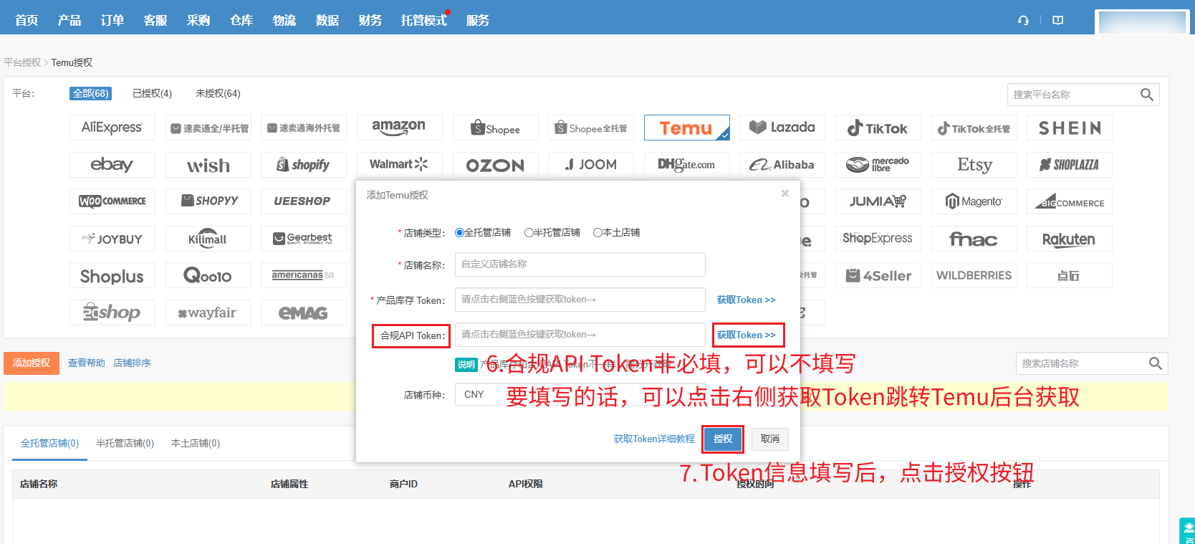Focus the 合规API Token input field
The image size is (1195, 544).
(x=580, y=335)
